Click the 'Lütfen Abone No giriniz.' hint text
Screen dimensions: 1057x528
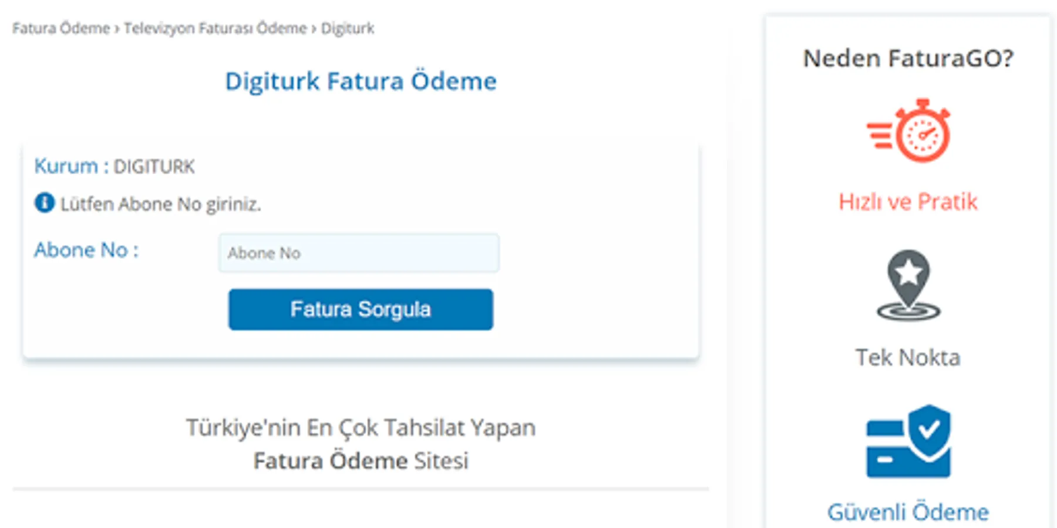[x=160, y=204]
